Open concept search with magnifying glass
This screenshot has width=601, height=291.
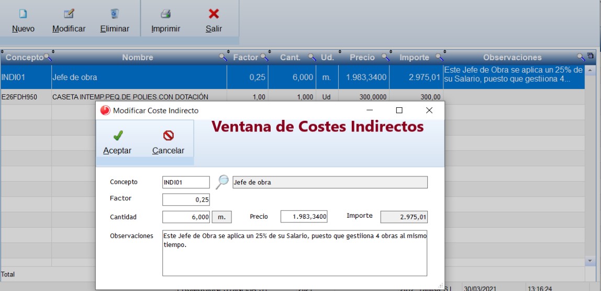pyautogui.click(x=222, y=182)
